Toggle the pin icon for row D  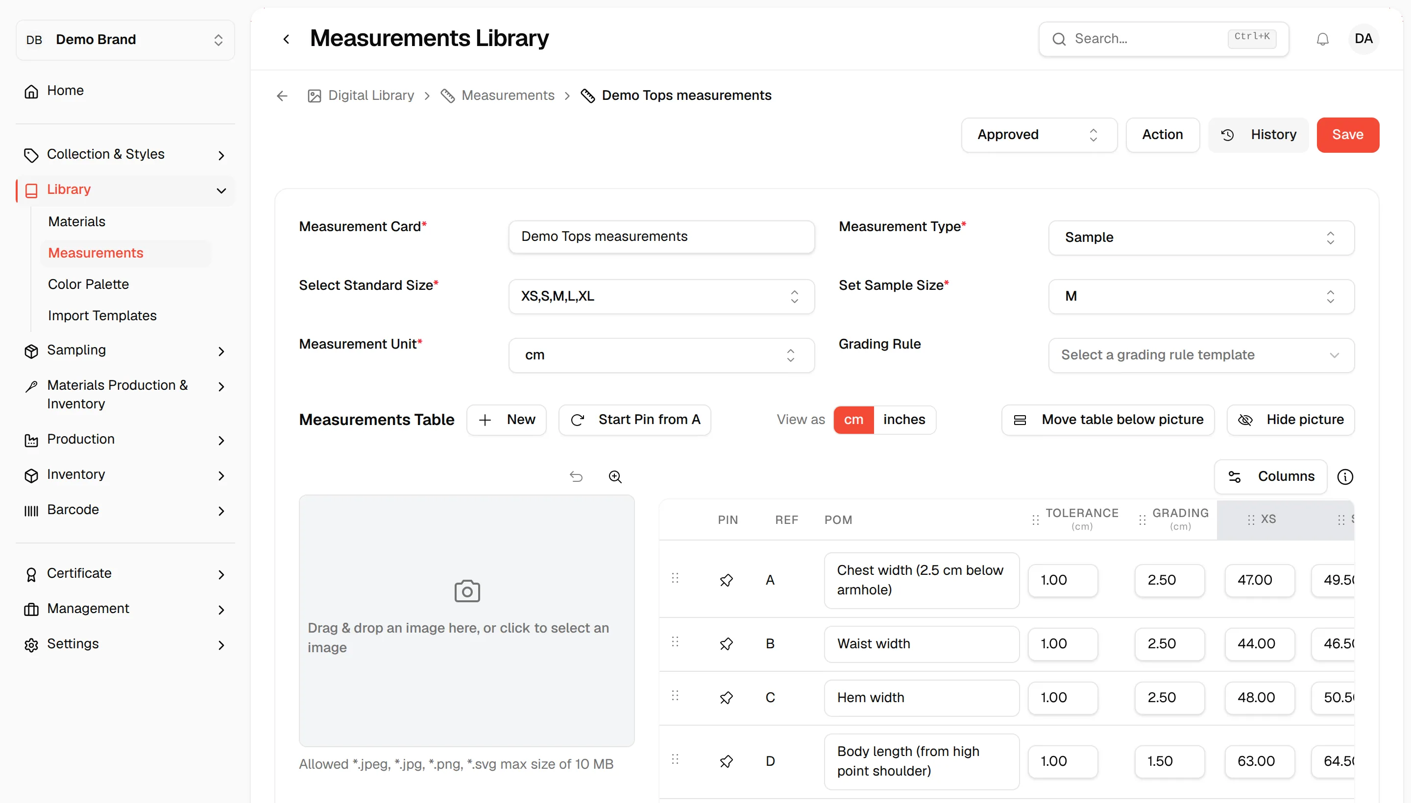[726, 761]
